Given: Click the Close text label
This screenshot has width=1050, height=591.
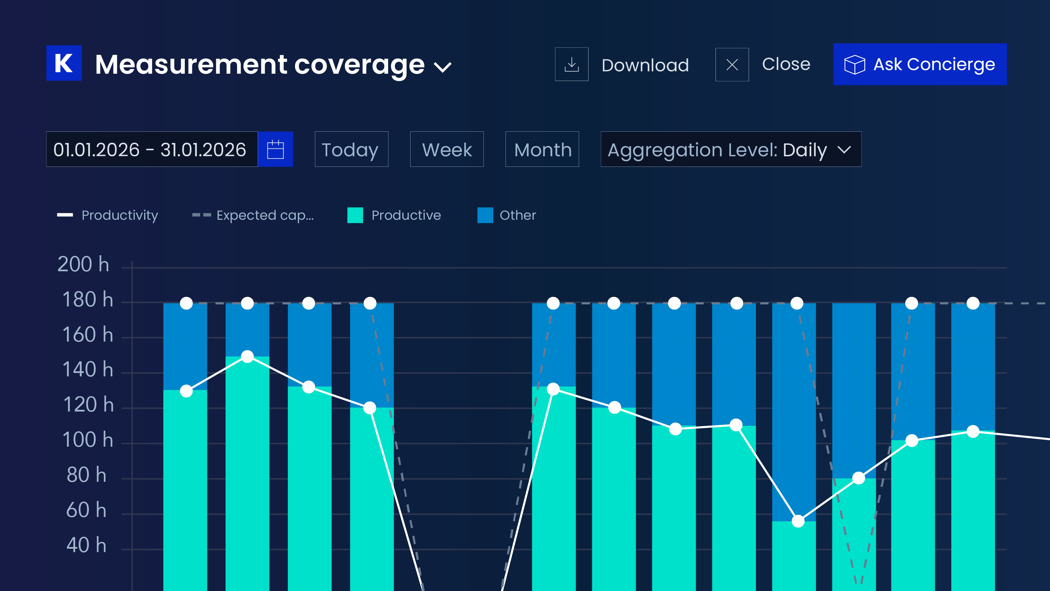Looking at the screenshot, I should pyautogui.click(x=786, y=64).
